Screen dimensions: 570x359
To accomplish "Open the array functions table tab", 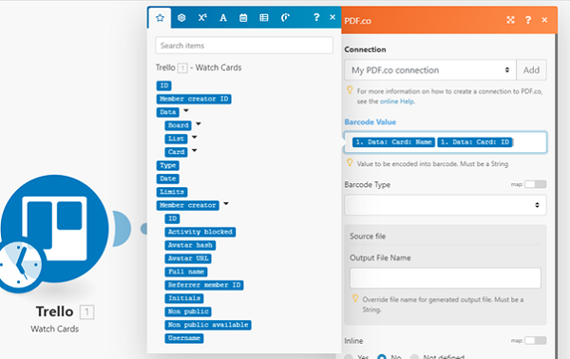I will coord(264,17).
